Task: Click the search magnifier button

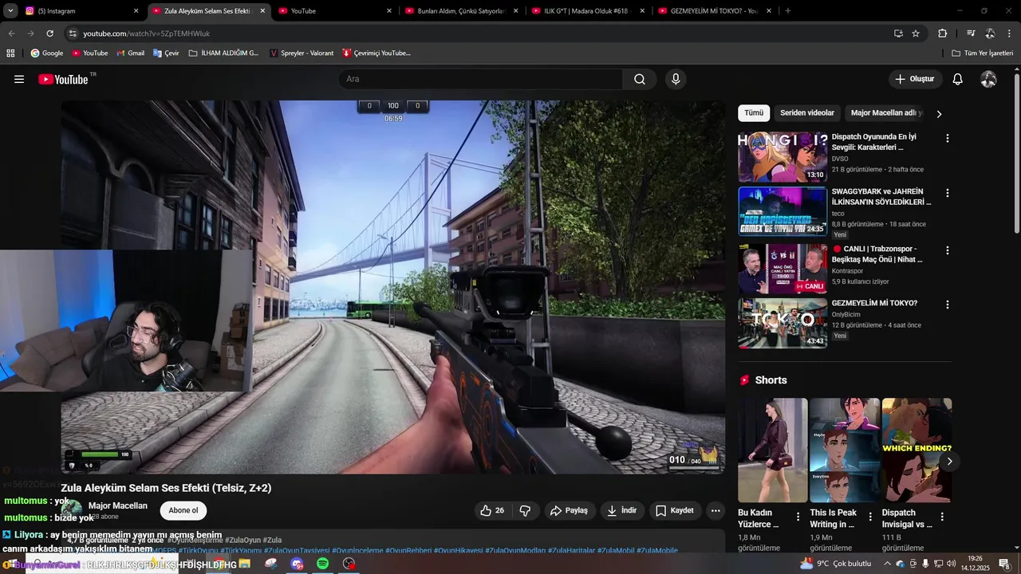Action: 640,79
